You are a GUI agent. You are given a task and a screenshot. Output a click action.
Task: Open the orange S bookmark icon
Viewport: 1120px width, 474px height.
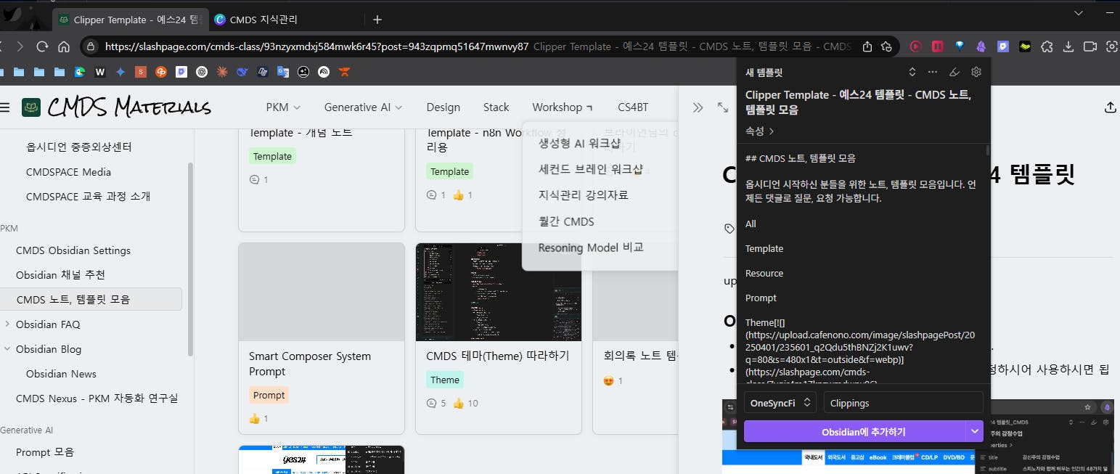[x=141, y=72]
